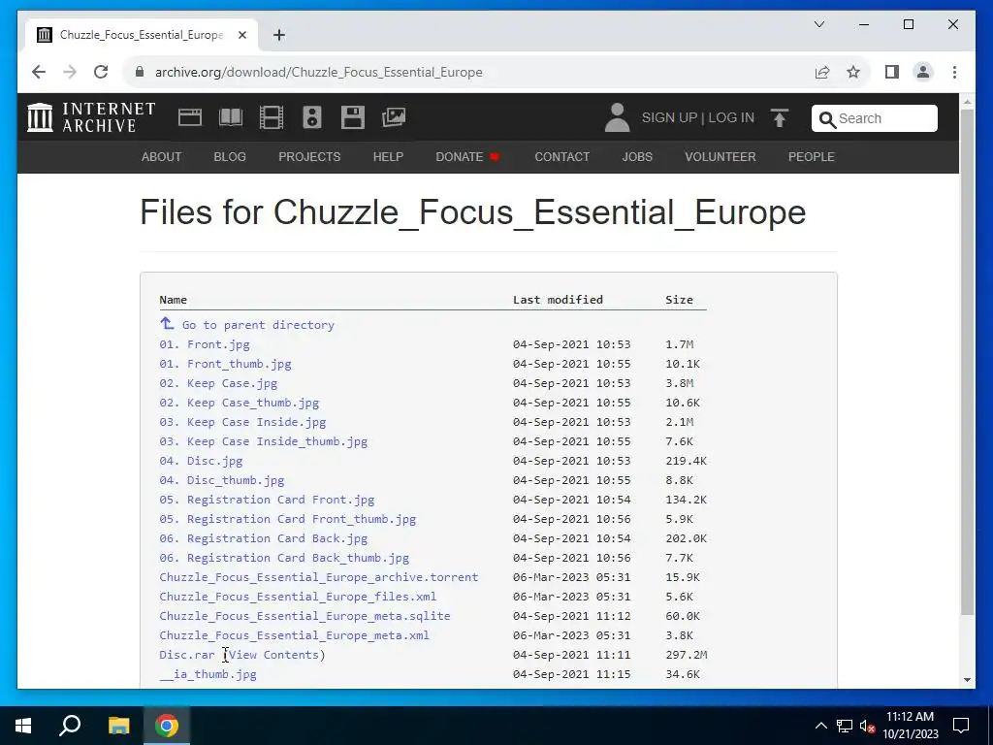Open the Web (Wayback) icon
The height and width of the screenshot is (745, 993).
(190, 117)
